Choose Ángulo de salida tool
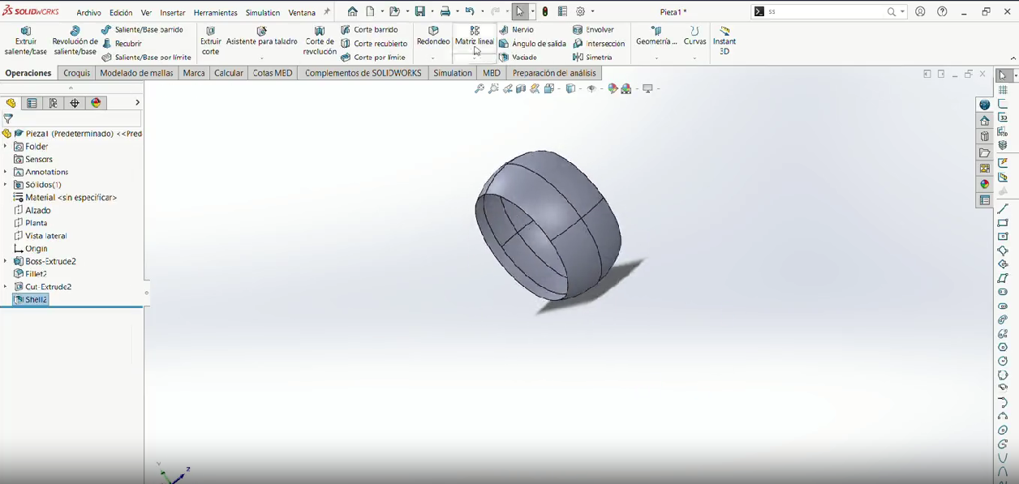The image size is (1019, 484). click(532, 44)
